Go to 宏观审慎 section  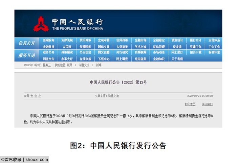tap(104, 40)
